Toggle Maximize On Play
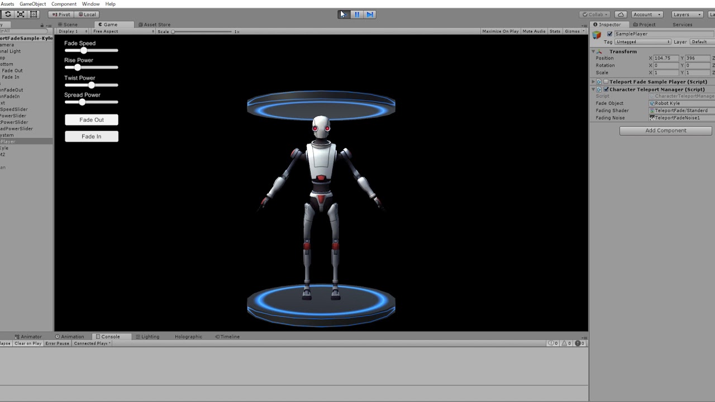The width and height of the screenshot is (715, 402). (500, 31)
